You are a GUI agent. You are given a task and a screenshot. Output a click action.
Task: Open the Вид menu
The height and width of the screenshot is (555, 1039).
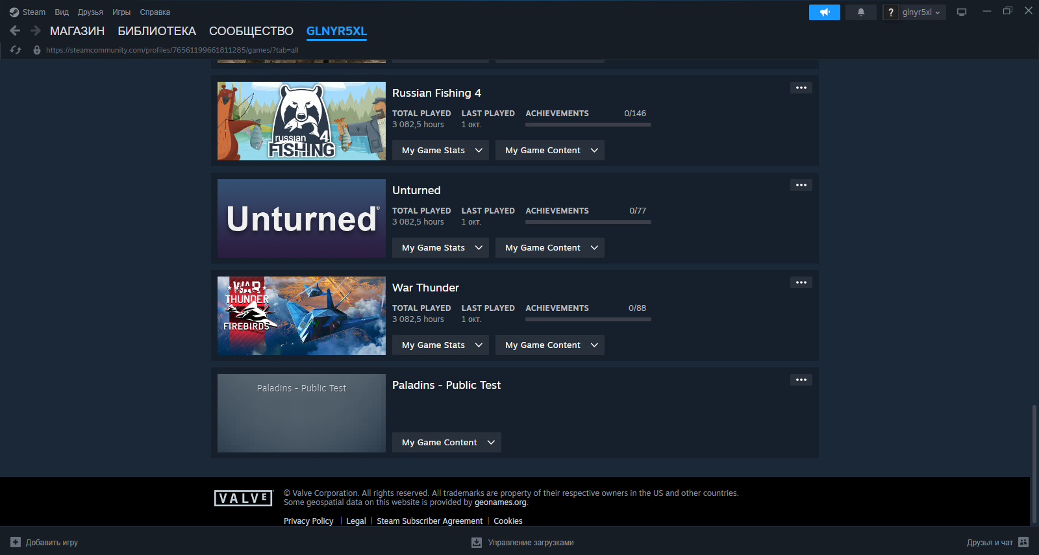pyautogui.click(x=62, y=12)
